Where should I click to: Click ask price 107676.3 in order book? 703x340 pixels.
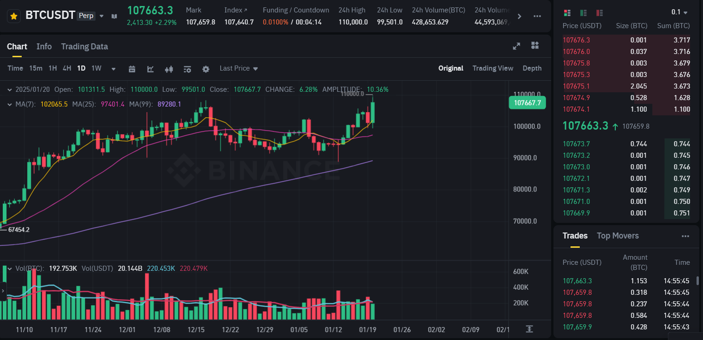(x=576, y=40)
